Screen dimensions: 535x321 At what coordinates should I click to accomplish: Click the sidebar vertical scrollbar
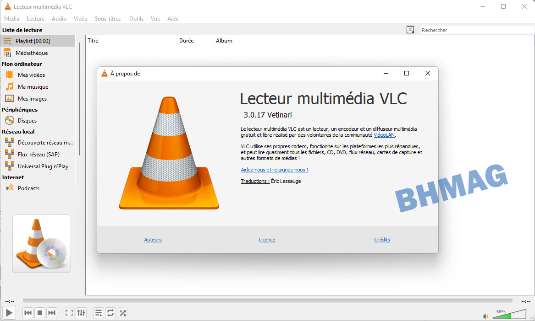click(79, 99)
